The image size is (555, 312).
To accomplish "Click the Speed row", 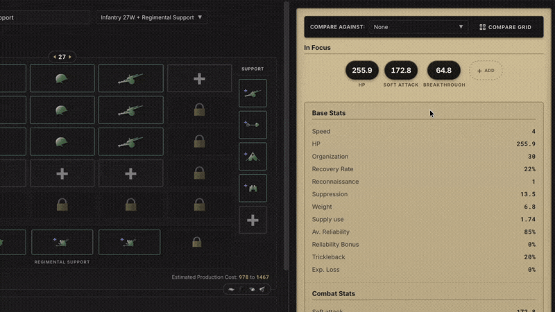I will point(424,131).
